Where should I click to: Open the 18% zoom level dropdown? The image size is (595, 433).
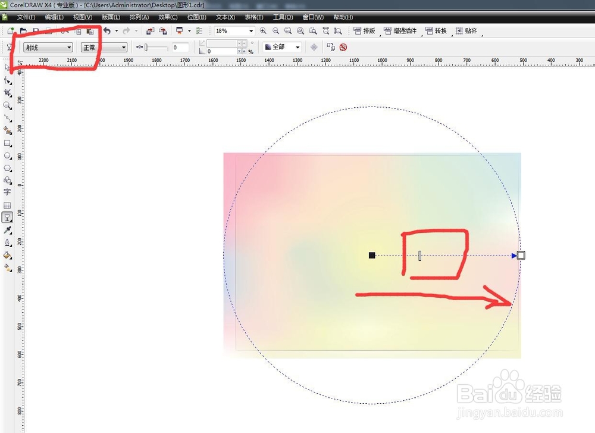[251, 31]
